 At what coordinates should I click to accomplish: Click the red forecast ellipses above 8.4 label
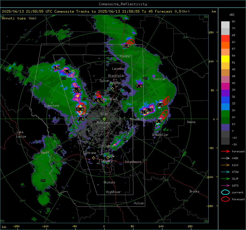(130, 42)
